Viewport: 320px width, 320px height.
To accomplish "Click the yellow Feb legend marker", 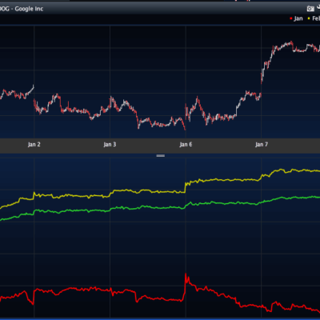I will [x=309, y=18].
